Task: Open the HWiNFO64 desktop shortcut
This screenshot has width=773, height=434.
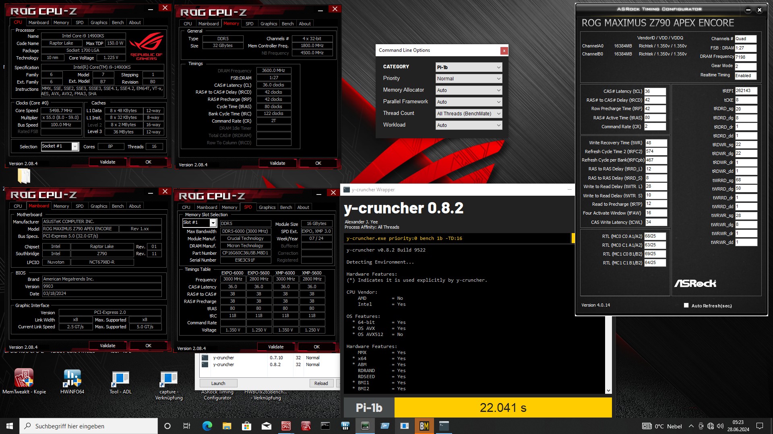Action: click(x=72, y=381)
